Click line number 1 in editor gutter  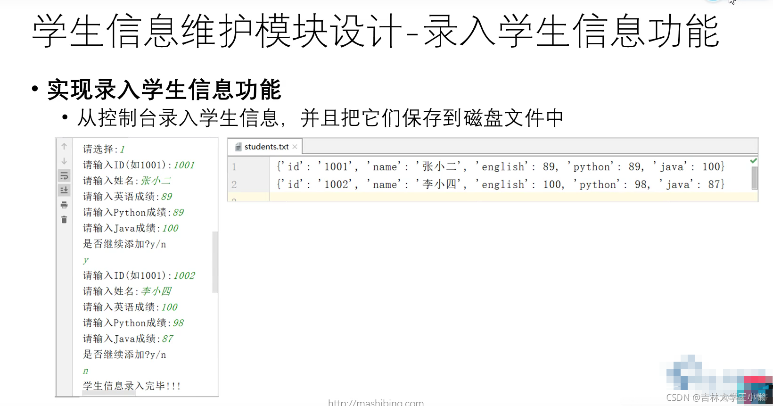[x=234, y=167]
